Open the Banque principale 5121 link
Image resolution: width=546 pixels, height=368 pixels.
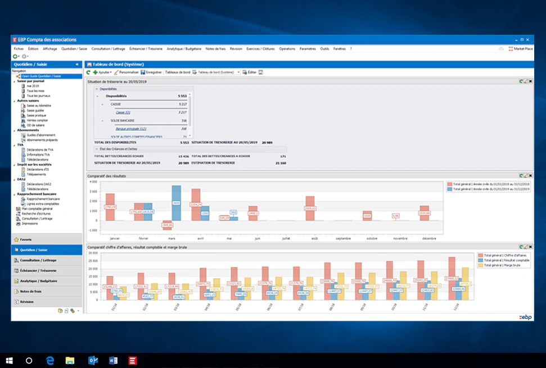[131, 129]
